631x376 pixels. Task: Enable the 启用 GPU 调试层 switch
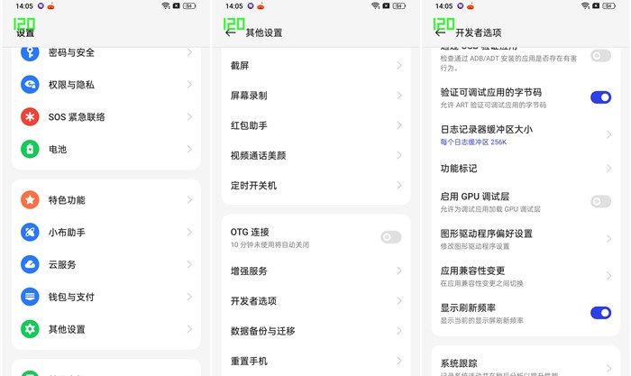coord(600,202)
